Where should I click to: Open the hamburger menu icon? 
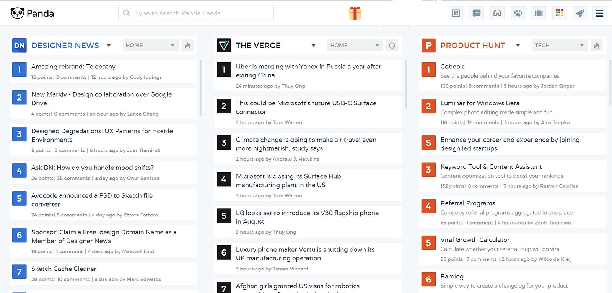tap(599, 13)
